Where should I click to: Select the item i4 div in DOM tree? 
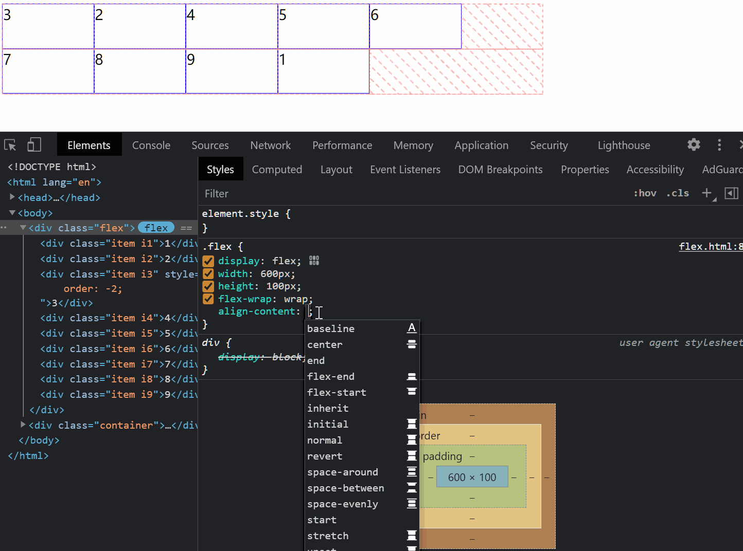click(x=119, y=318)
